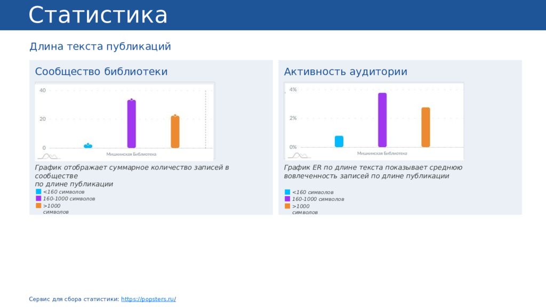Click the orange bar in the Активность аудитории chart
Viewport: 546px width, 307px height.
pyautogui.click(x=425, y=127)
